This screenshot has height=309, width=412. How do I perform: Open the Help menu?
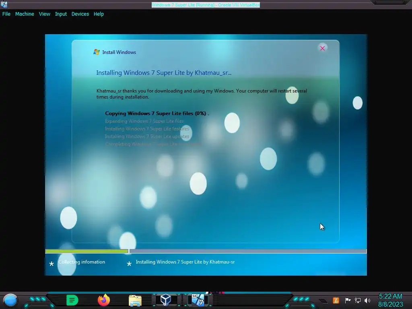(99, 14)
